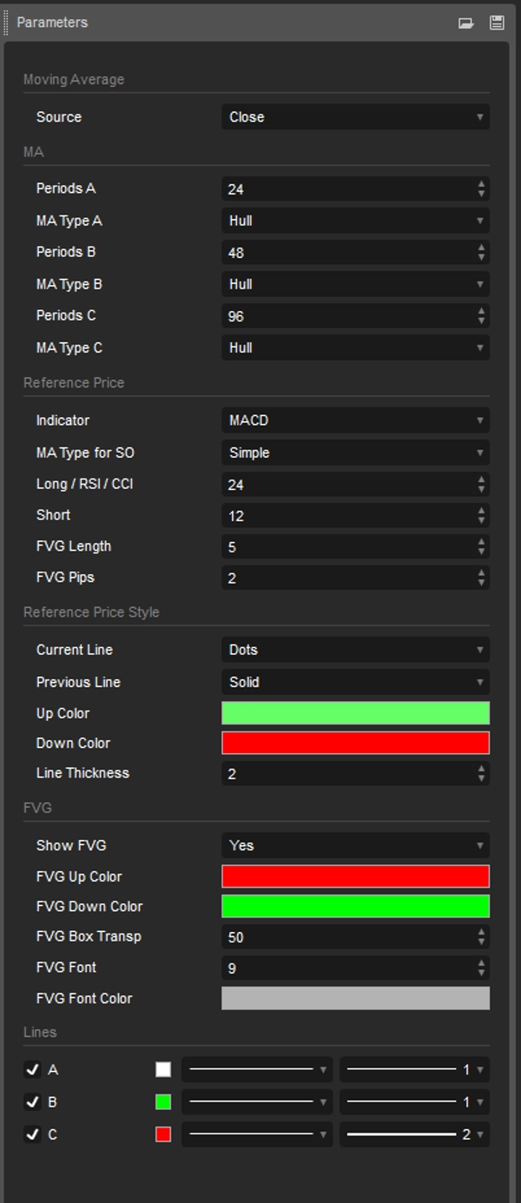Toggle the line B checkbox
Screen dimensions: 521x1203
click(x=32, y=1102)
